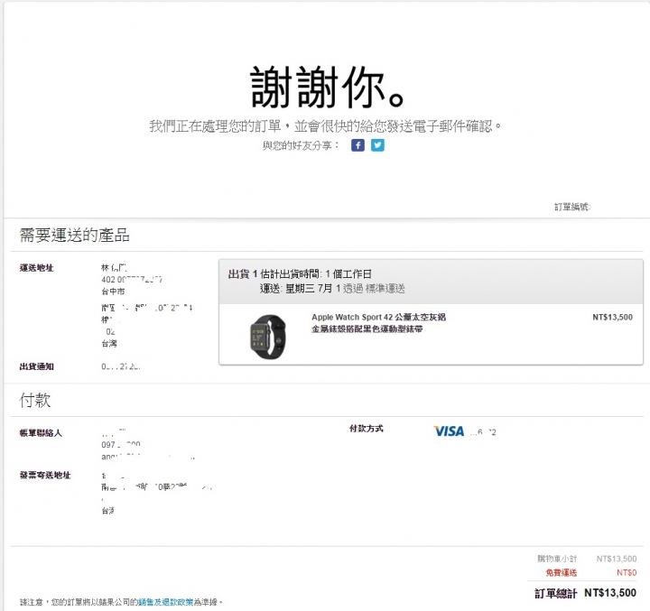Screen dimensions: 650x611
Task: Click the 出貨通知 label
Action: coord(36,366)
